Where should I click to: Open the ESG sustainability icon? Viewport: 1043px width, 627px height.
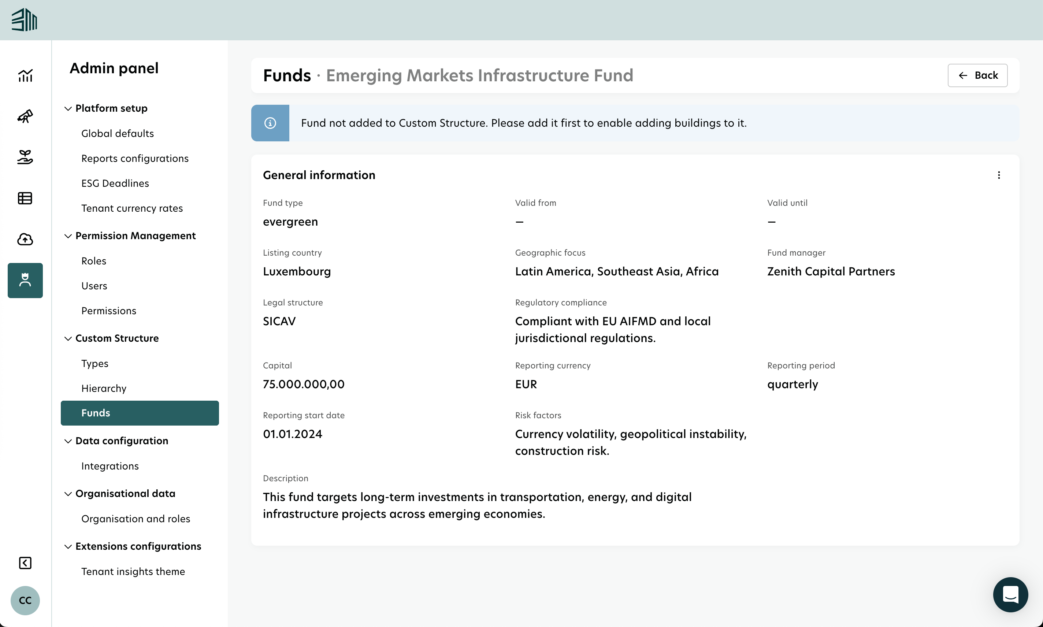(25, 157)
